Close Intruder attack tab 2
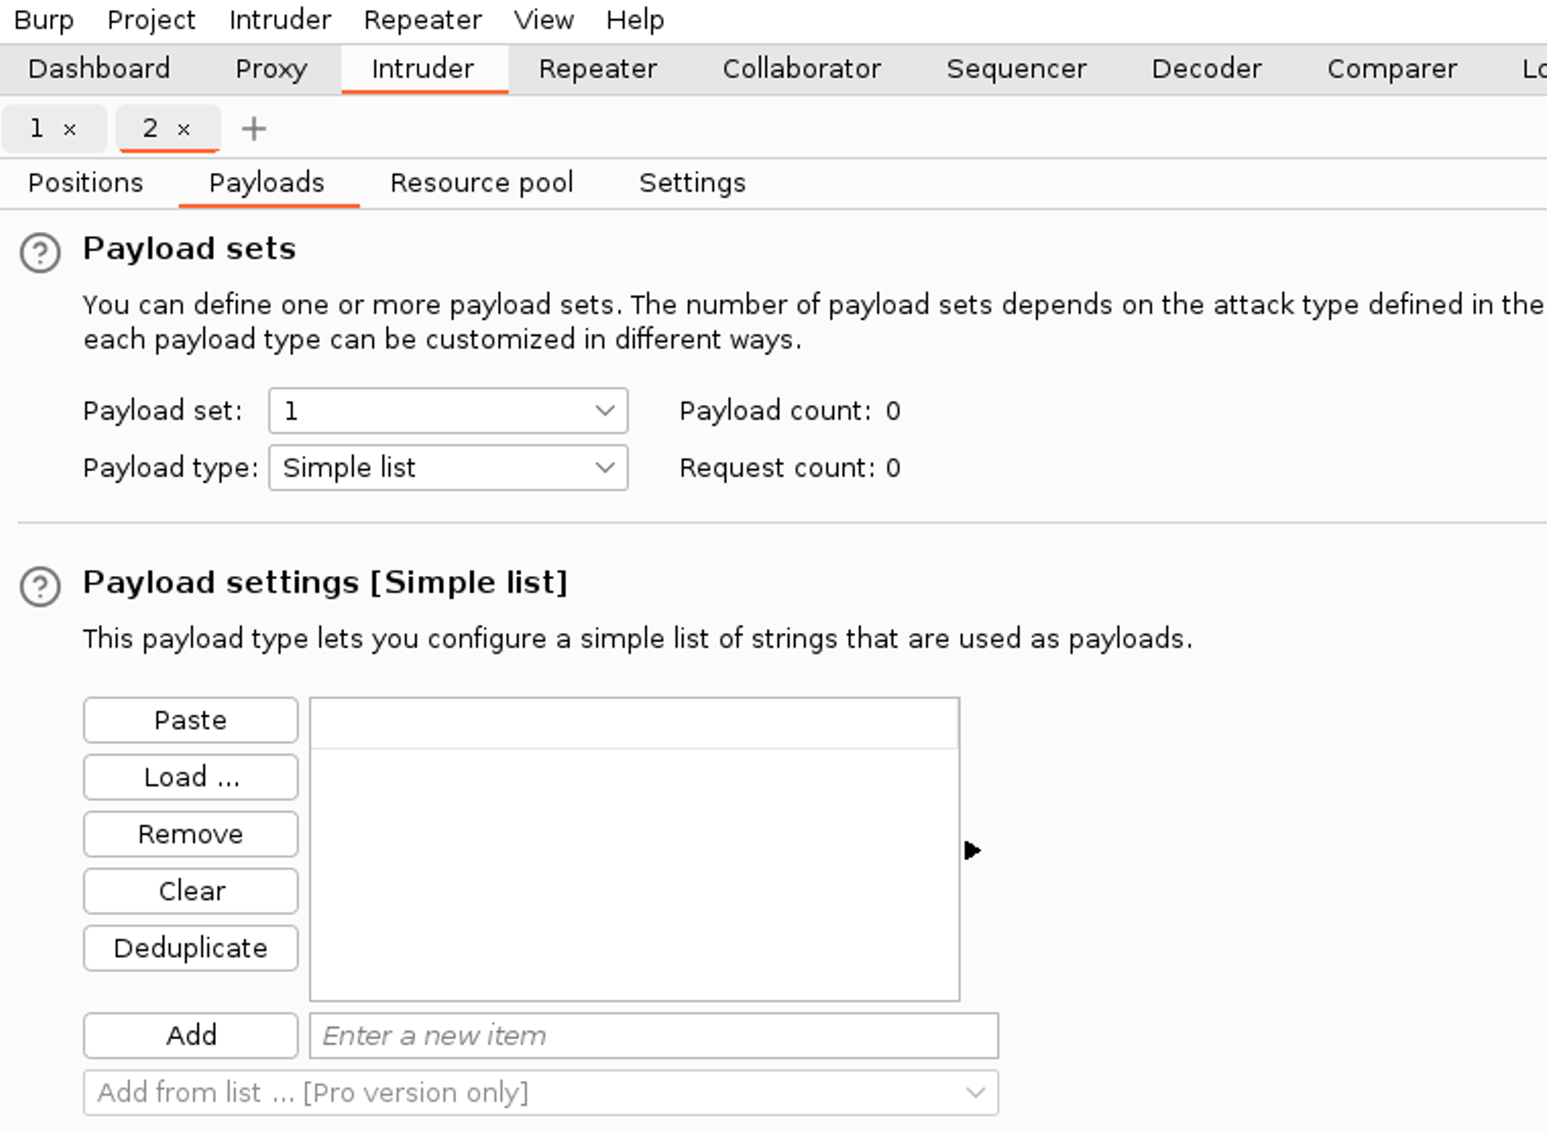Viewport: 1547px width, 1132px height. pos(184,129)
